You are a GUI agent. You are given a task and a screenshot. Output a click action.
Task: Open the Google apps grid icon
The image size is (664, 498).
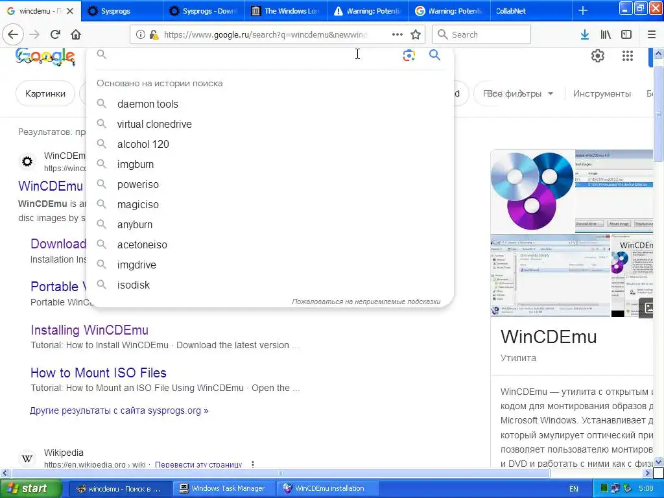(628, 56)
